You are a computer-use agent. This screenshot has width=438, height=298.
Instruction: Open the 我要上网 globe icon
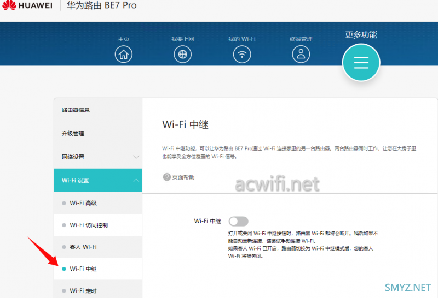click(x=183, y=55)
